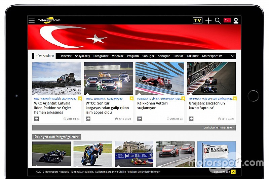Click the ARJANTİN RALLİSİ category link
Image resolution: width=269 pixels, height=179 pixels.
pyautogui.click(x=50, y=99)
